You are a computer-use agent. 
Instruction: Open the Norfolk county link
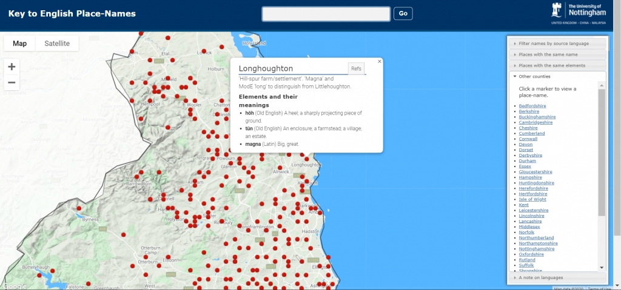(526, 232)
